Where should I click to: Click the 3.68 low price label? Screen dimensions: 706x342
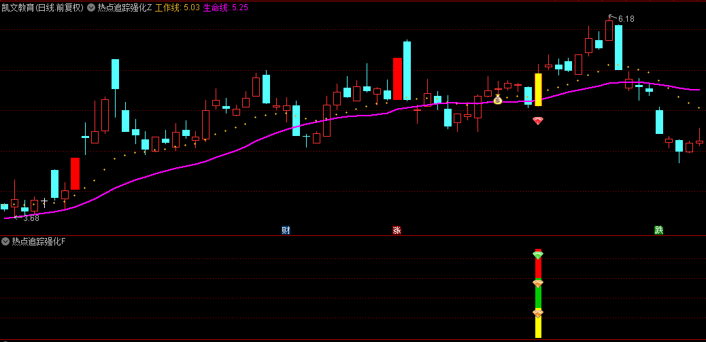tap(31, 218)
